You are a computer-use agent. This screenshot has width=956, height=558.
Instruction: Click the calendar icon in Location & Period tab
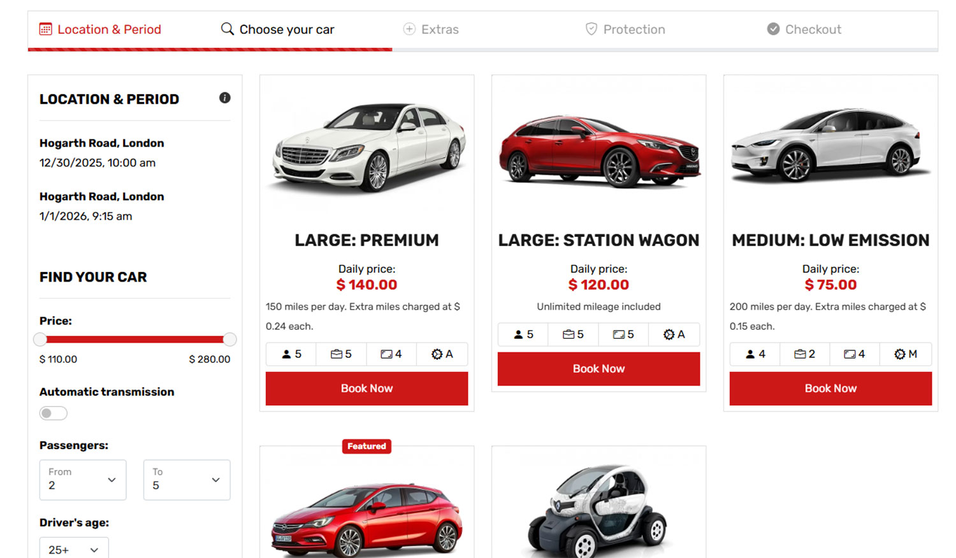tap(46, 29)
